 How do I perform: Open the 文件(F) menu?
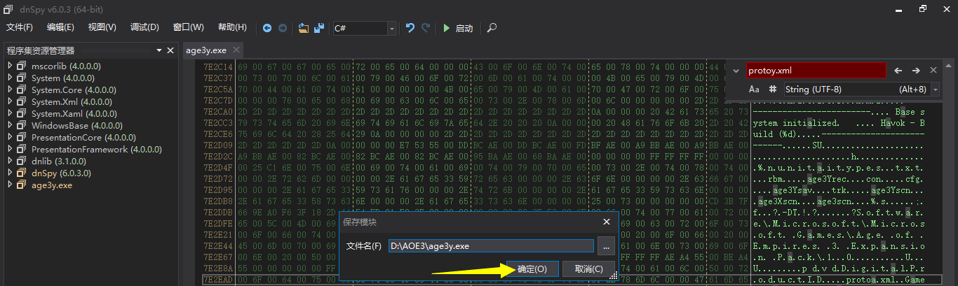pyautogui.click(x=20, y=27)
